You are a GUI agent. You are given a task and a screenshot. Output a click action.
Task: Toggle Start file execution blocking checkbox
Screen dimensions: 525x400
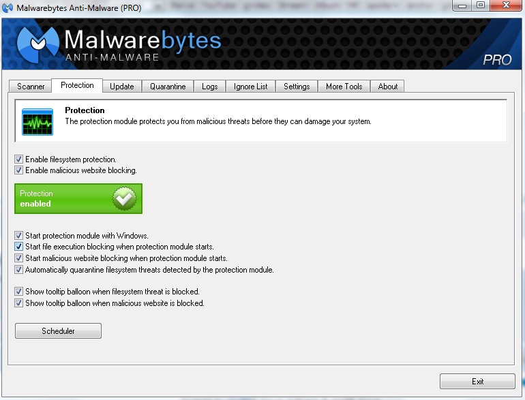[19, 247]
